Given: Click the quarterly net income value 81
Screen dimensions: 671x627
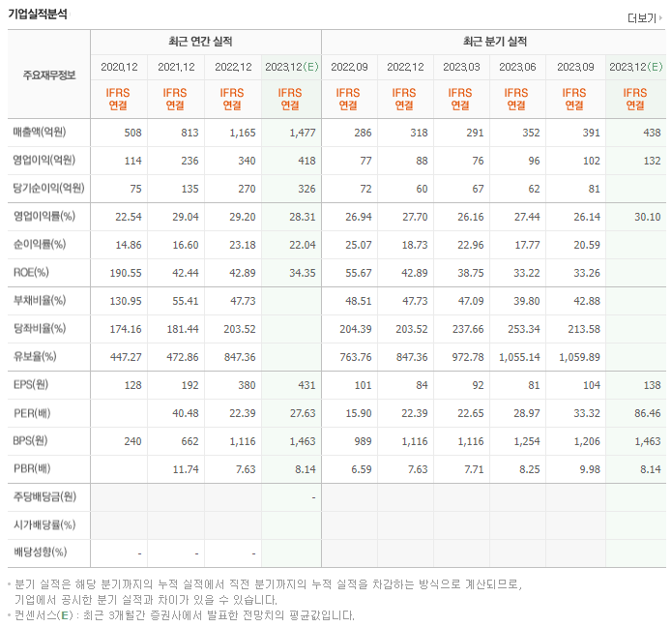Looking at the screenshot, I should point(594,189).
